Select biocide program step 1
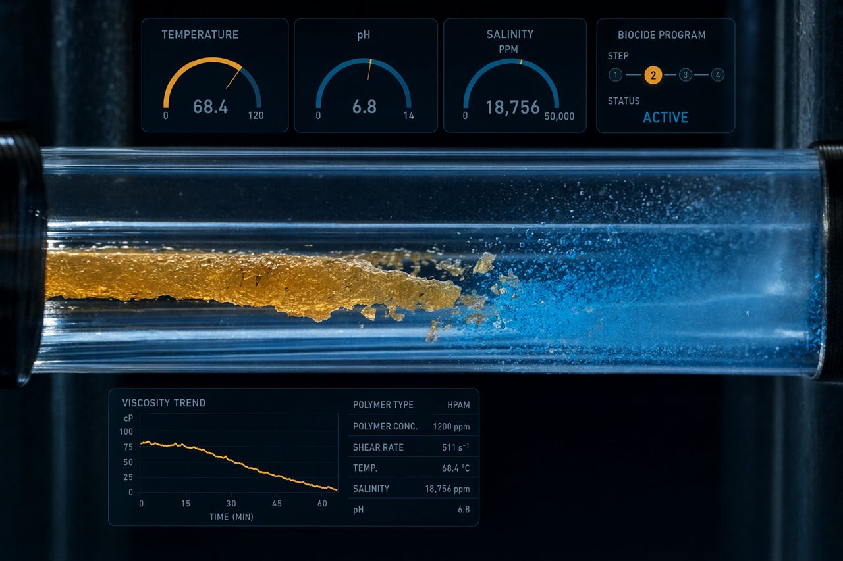This screenshot has width=843, height=561. 615,75
